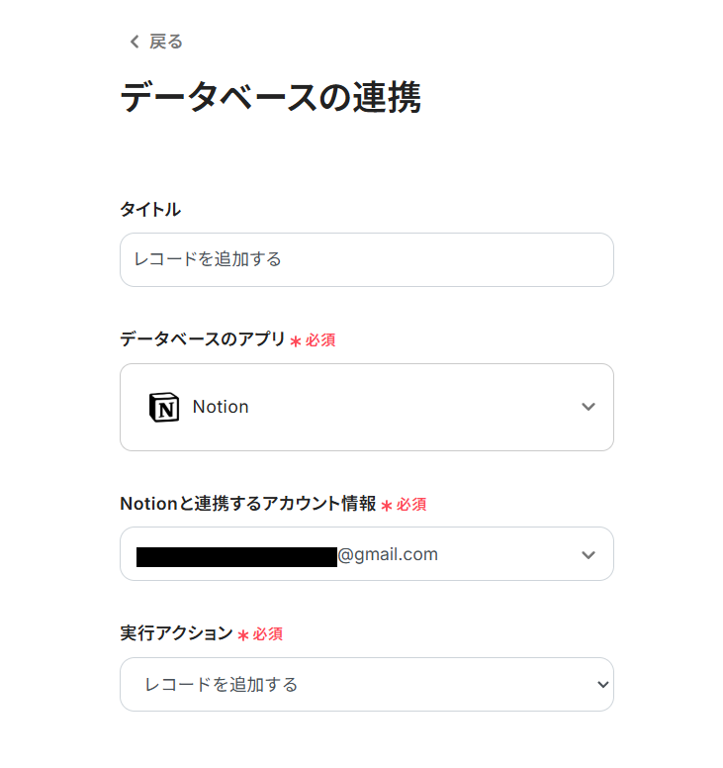Open the 実行アクション select box
Screen dimensions: 723x768
pyautogui.click(x=366, y=684)
